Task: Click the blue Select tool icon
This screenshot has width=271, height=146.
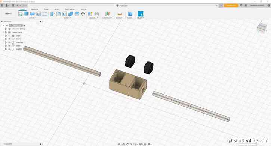Action: [x=140, y=14]
